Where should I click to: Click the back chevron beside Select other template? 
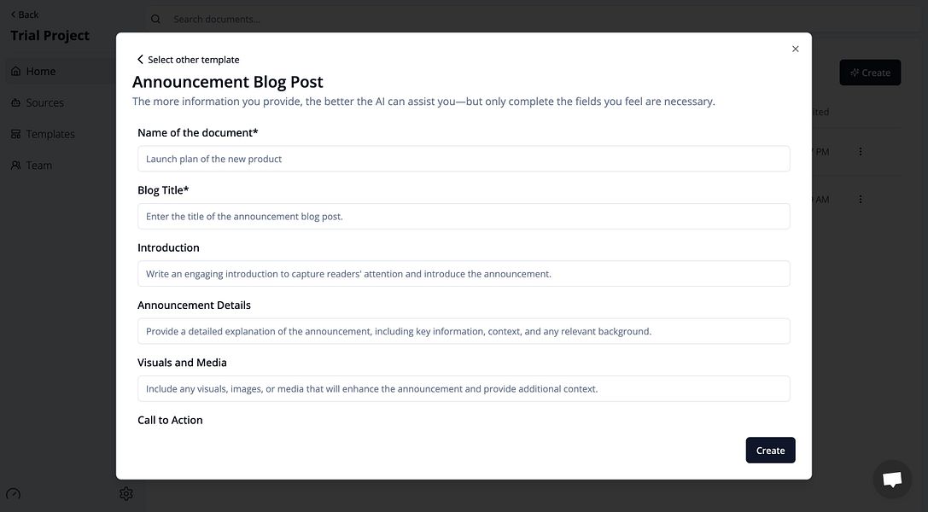140,59
